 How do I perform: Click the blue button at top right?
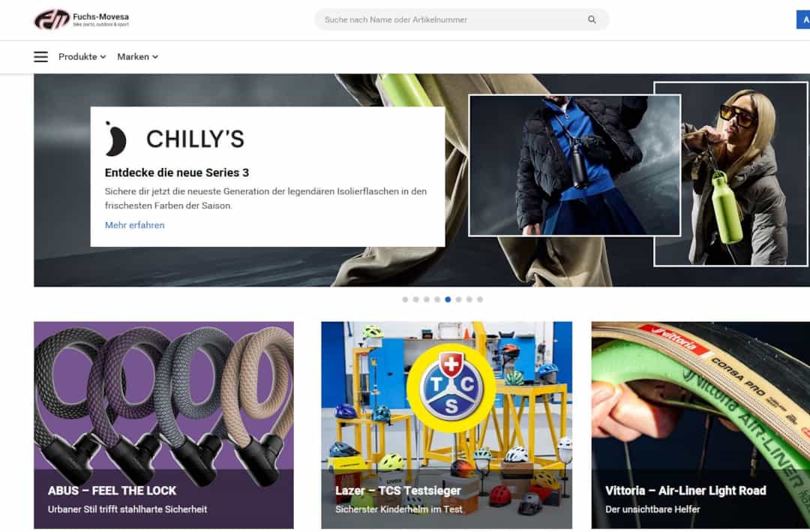pos(803,20)
